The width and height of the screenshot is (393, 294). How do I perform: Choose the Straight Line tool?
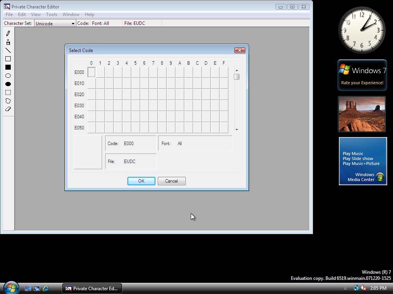click(x=8, y=51)
